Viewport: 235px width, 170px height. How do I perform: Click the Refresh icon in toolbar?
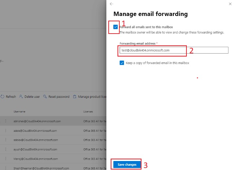pyautogui.click(x=2, y=96)
